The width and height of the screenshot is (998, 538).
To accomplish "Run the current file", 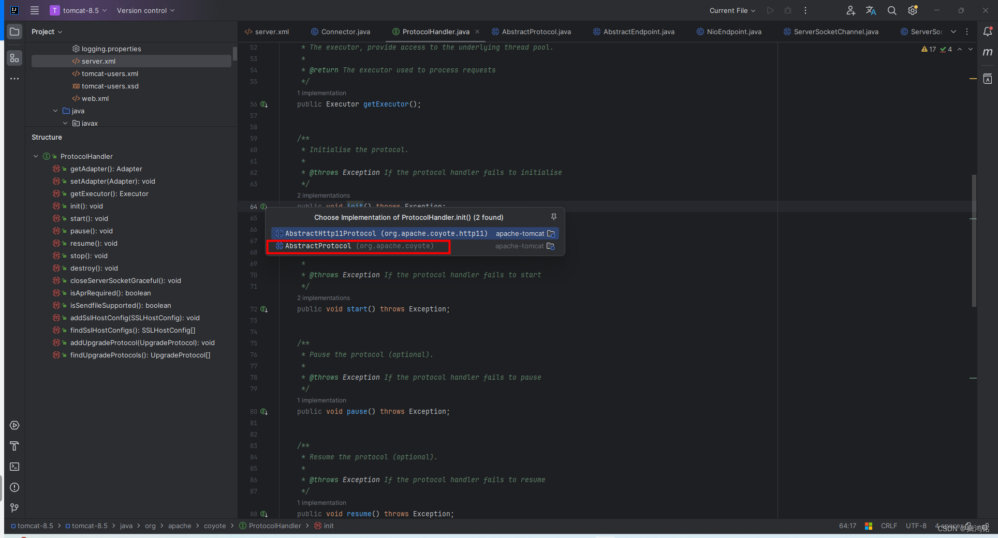I will (x=770, y=10).
